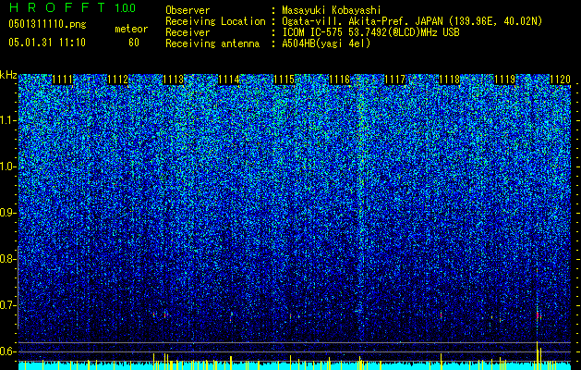Click observer name Masayuki Kobayashi
This screenshot has height=370, width=581.
332,10
